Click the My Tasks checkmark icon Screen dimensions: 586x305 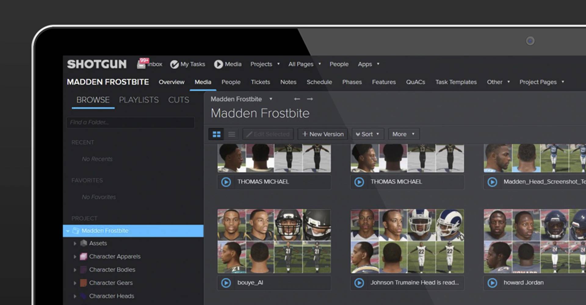[x=174, y=64]
